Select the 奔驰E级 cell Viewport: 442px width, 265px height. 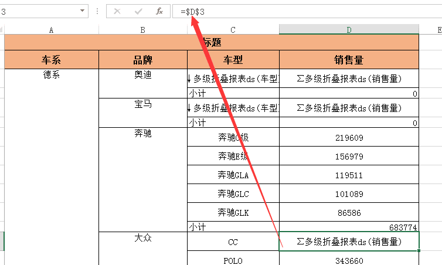[x=233, y=156]
